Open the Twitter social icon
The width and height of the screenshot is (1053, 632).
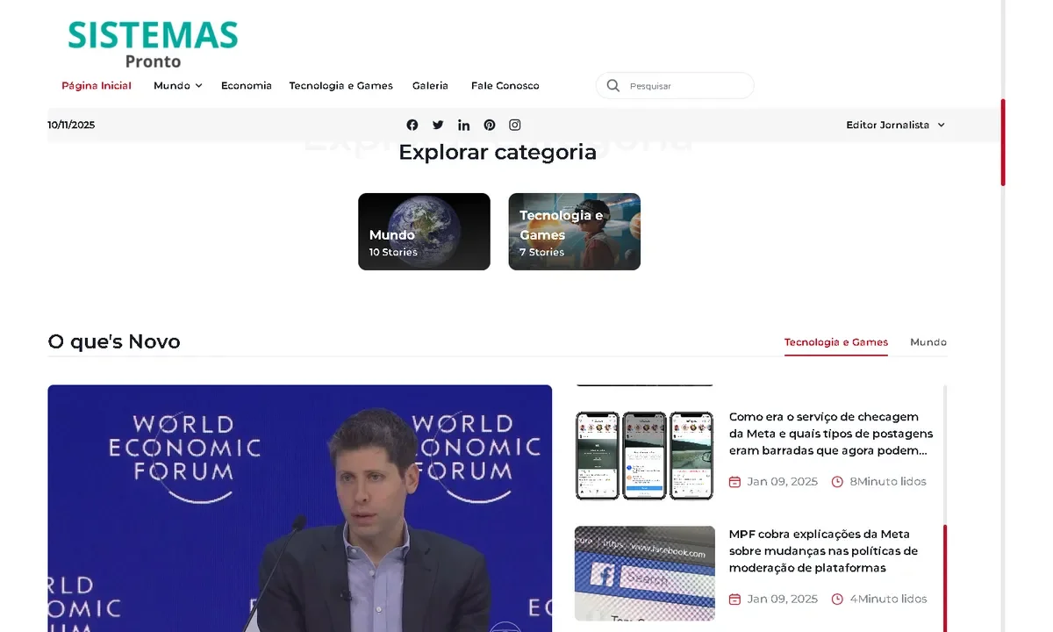click(x=438, y=125)
